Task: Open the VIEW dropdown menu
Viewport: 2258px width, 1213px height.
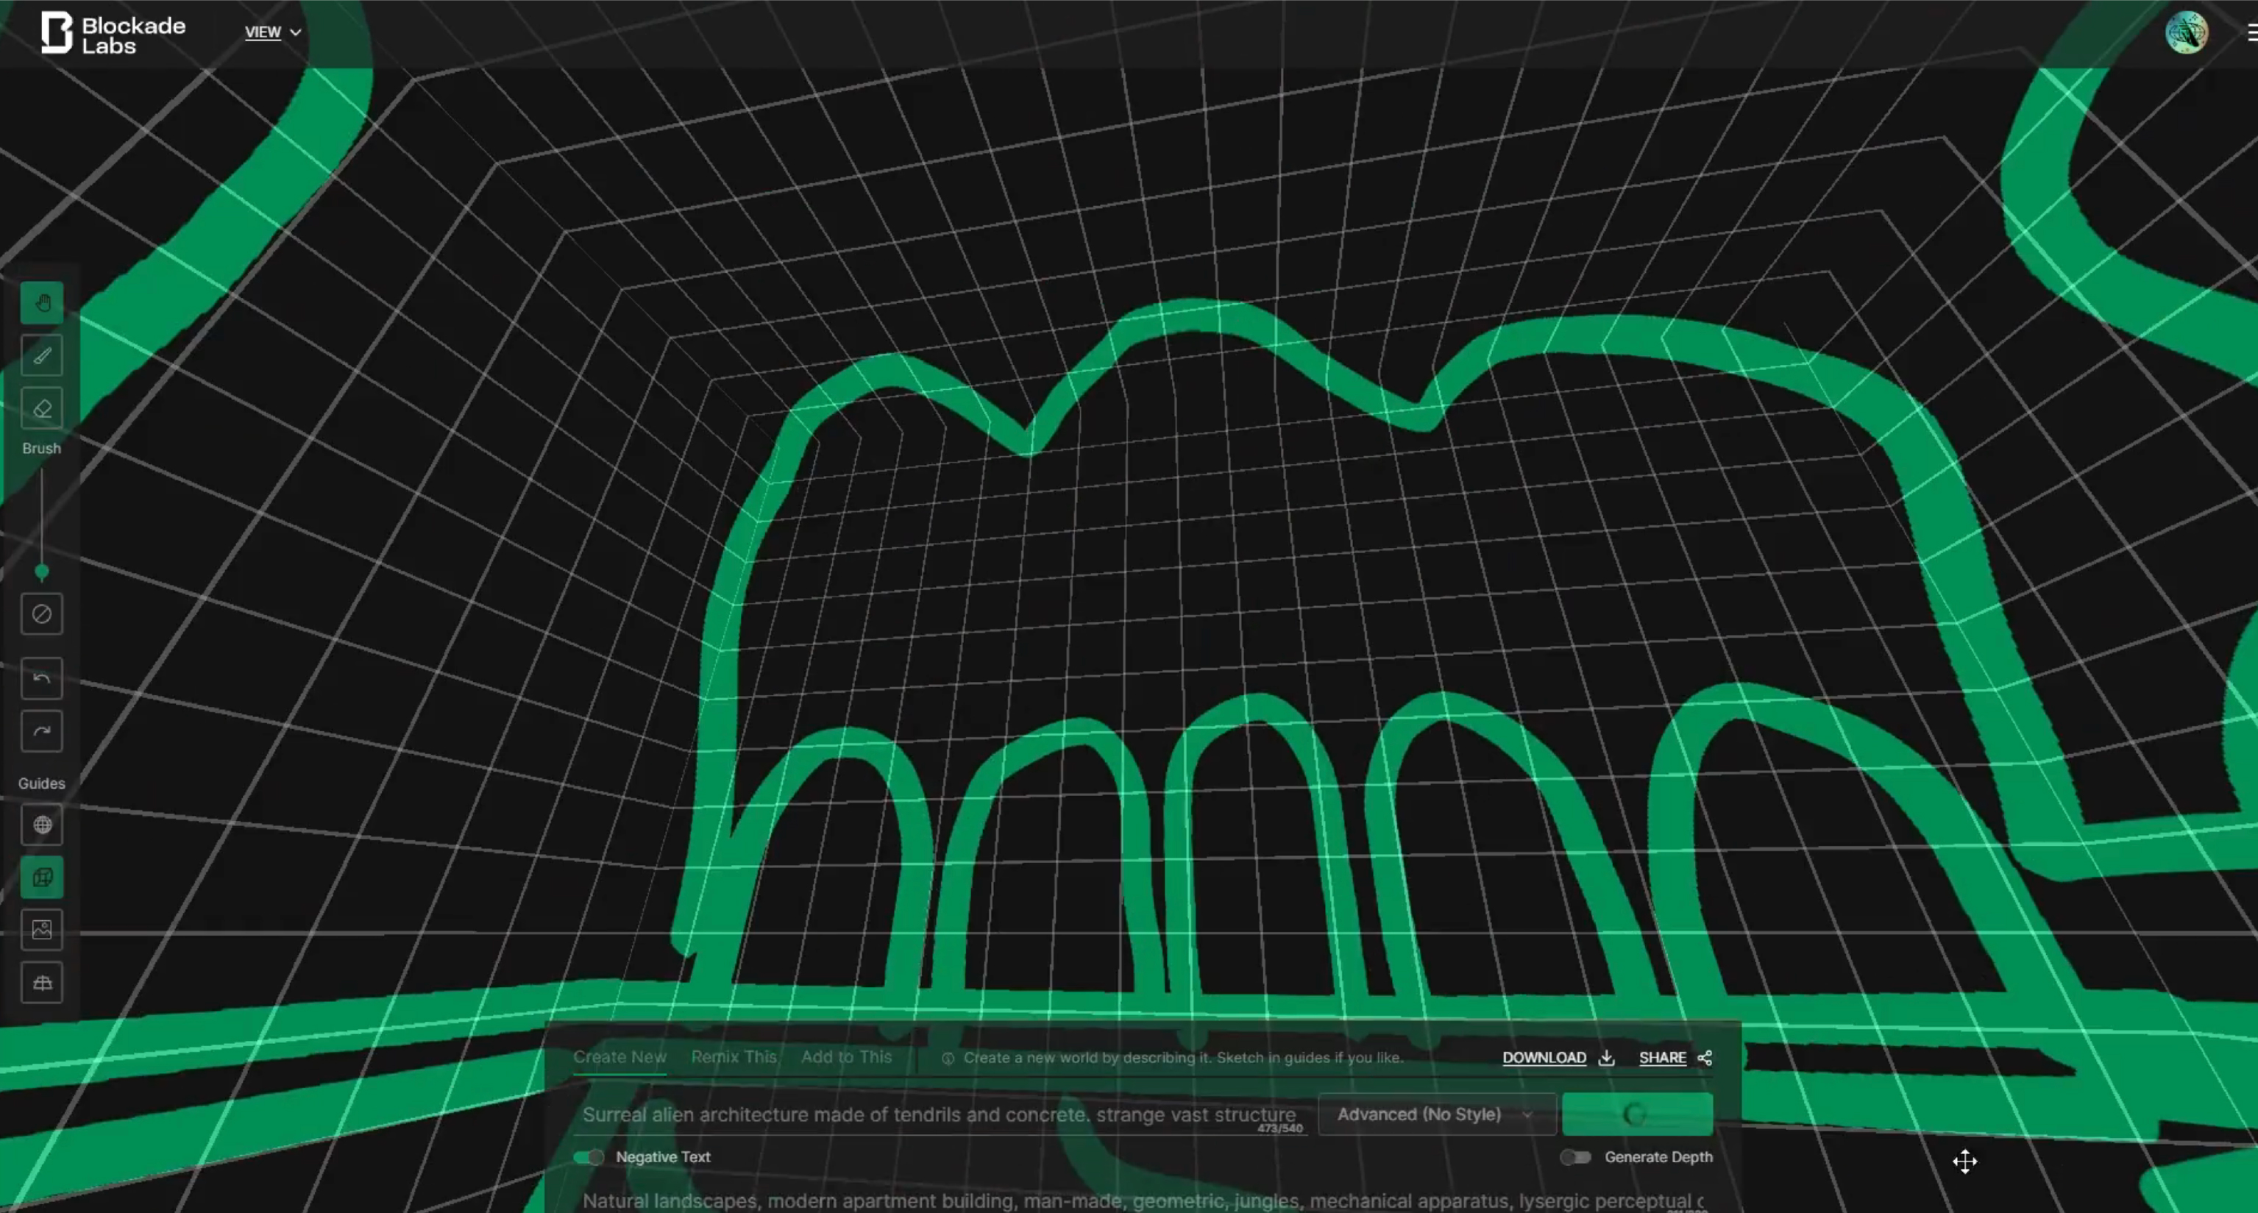Action: 273,32
